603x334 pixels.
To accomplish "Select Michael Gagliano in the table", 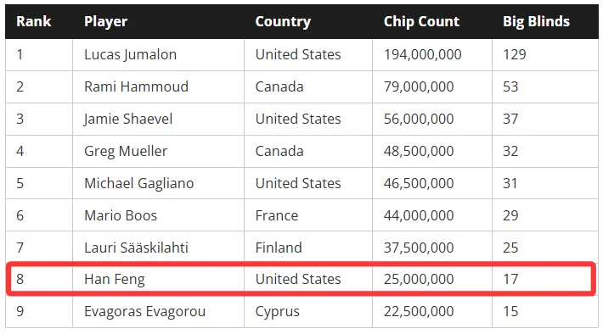I will [138, 183].
